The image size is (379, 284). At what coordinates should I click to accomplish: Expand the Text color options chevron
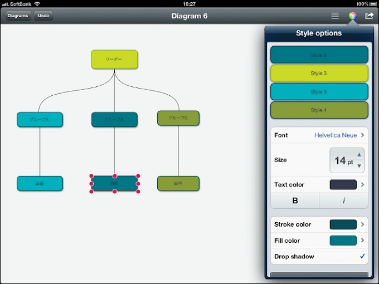click(x=363, y=184)
